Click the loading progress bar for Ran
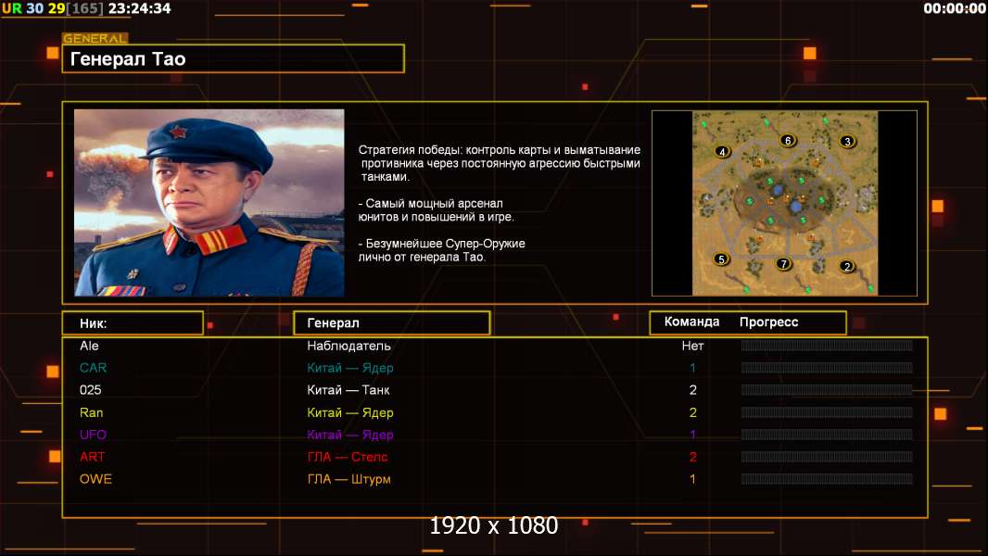This screenshot has width=988, height=556. tap(827, 412)
